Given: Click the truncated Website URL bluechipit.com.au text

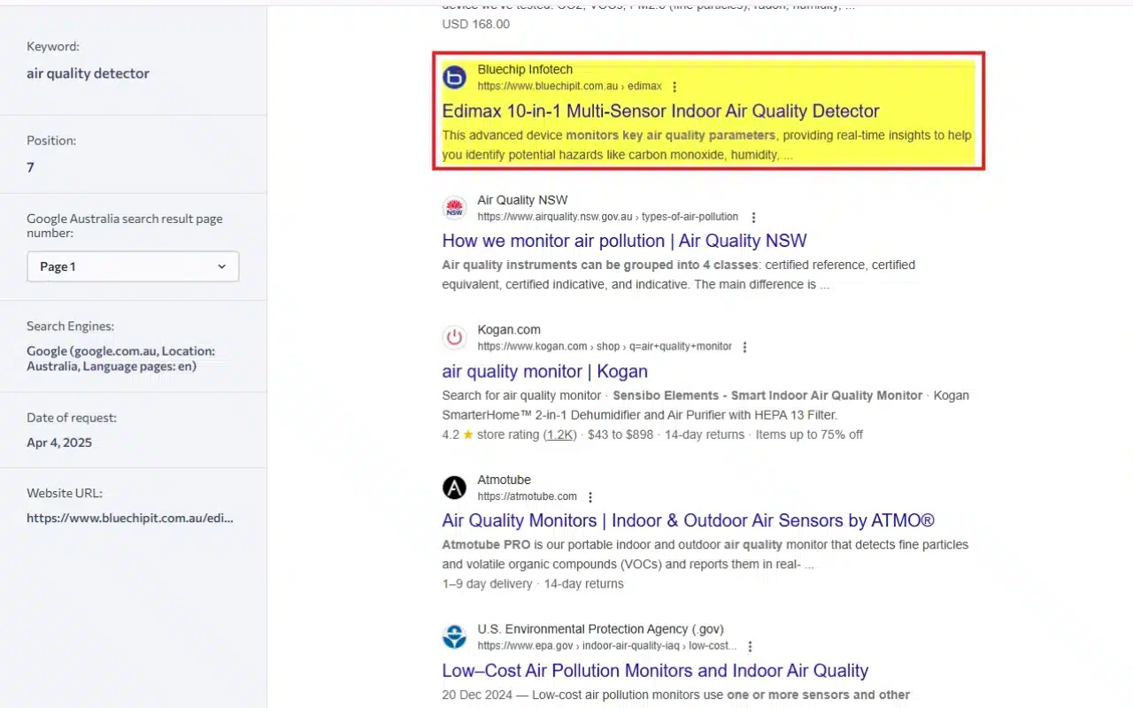Looking at the screenshot, I should pyautogui.click(x=130, y=518).
